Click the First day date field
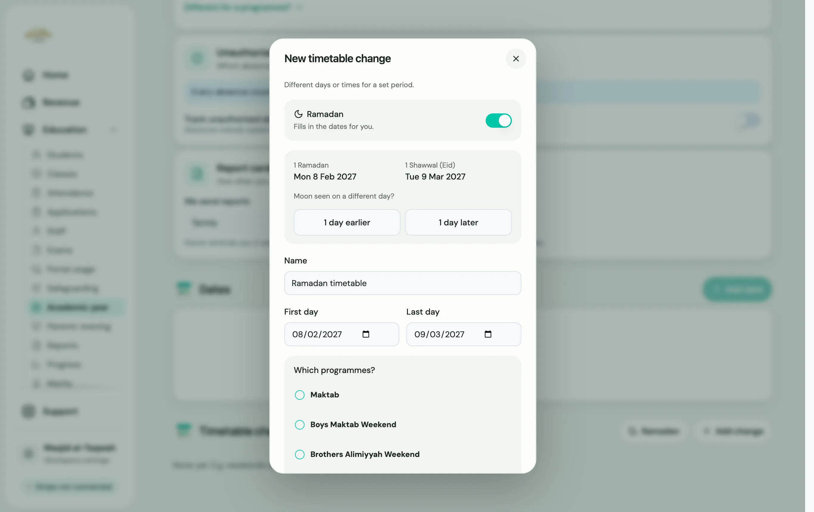Screen dimensions: 814x512 click(341, 334)
